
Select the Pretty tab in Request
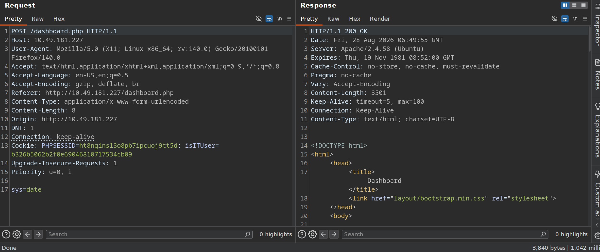(14, 19)
